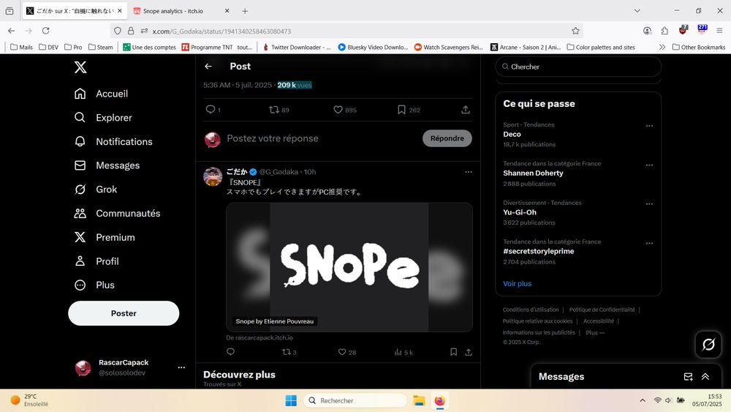Bookmark this page with the star icon

click(x=575, y=31)
